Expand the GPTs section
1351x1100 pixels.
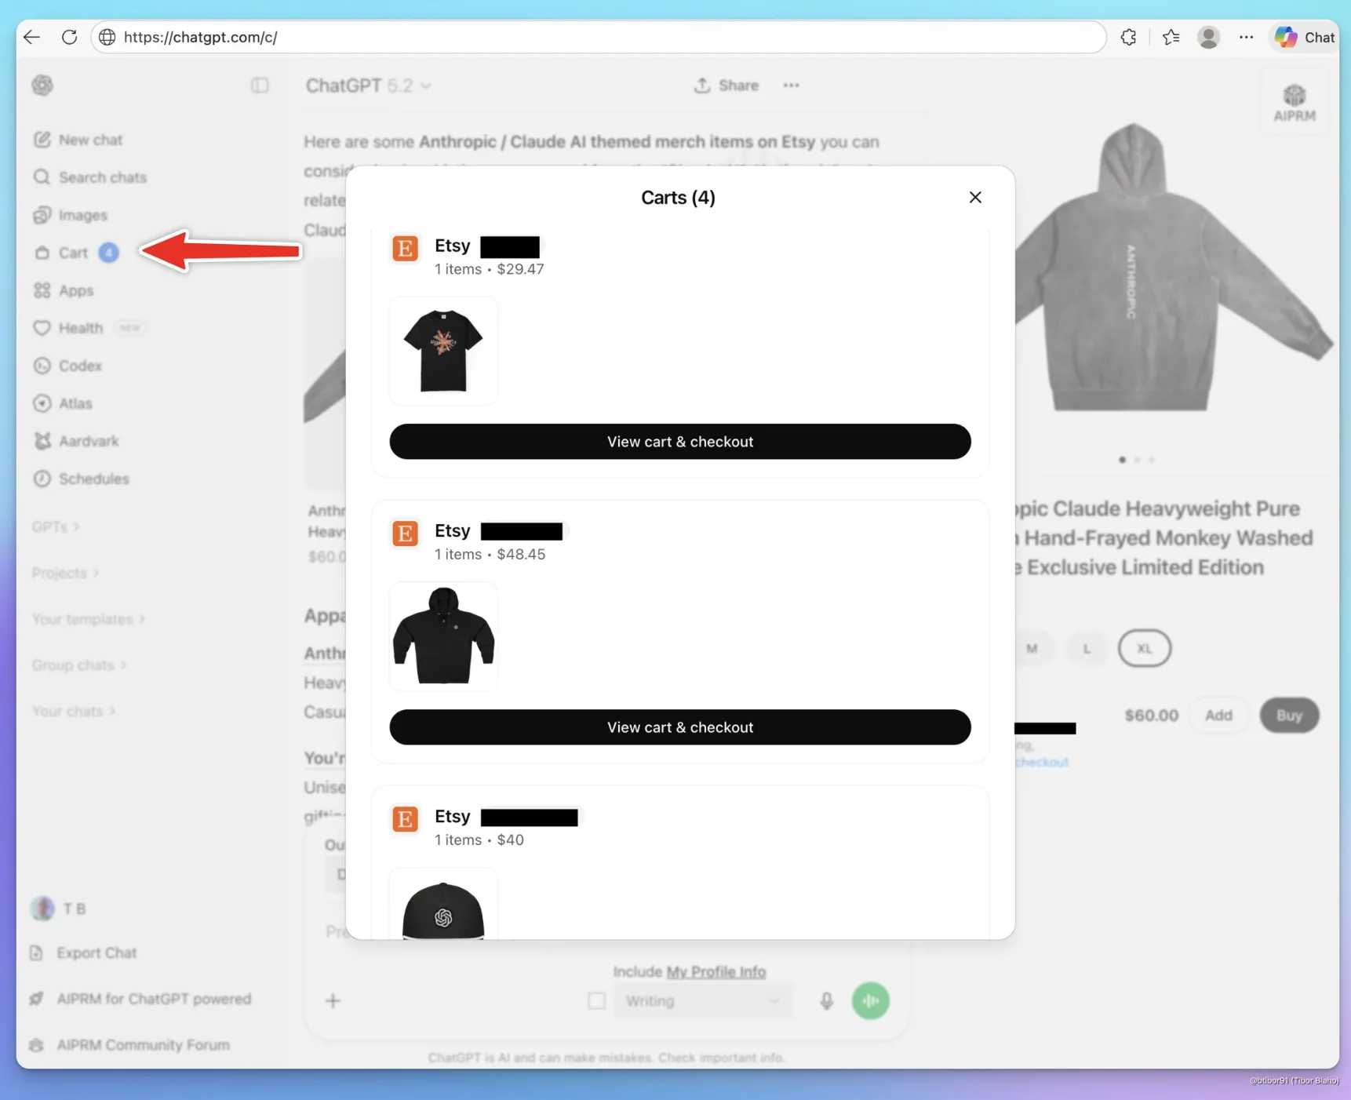(56, 527)
